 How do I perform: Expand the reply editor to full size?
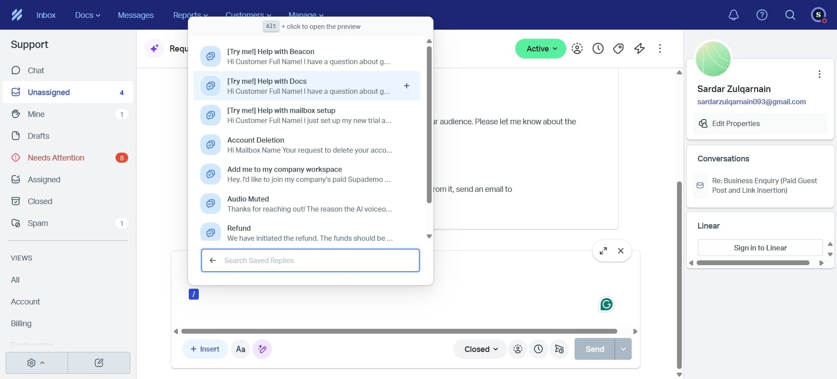pyautogui.click(x=603, y=251)
